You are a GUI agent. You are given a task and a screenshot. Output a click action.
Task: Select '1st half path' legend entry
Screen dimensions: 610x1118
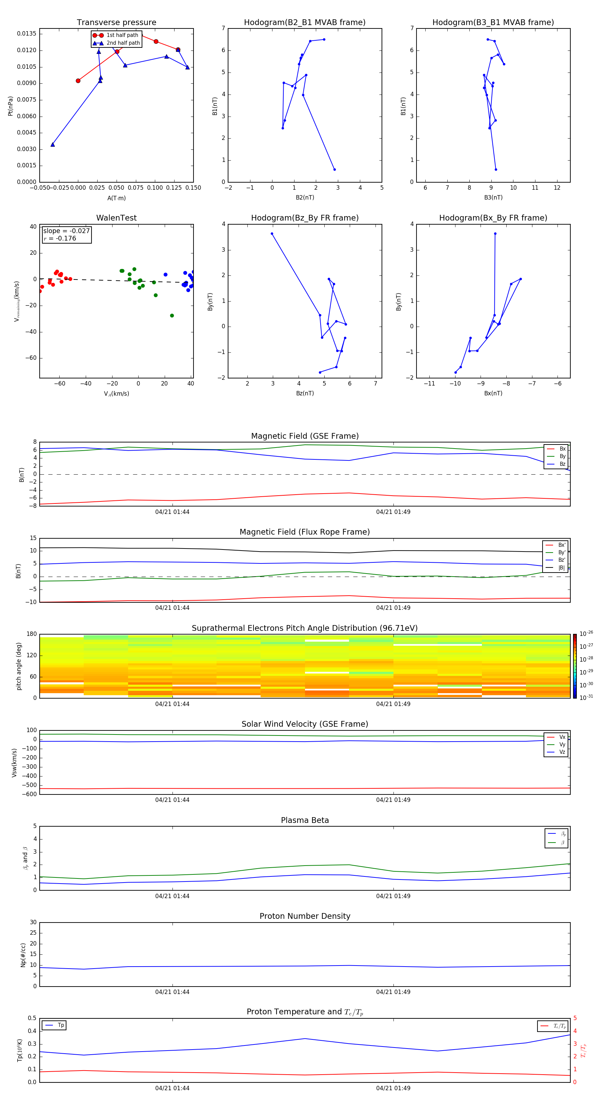116,35
